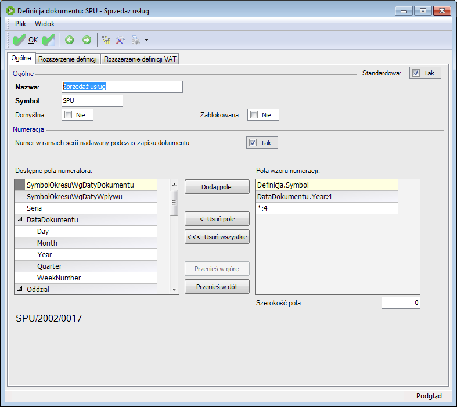
Task: Select the Seria field row
Action: [x=85, y=208]
